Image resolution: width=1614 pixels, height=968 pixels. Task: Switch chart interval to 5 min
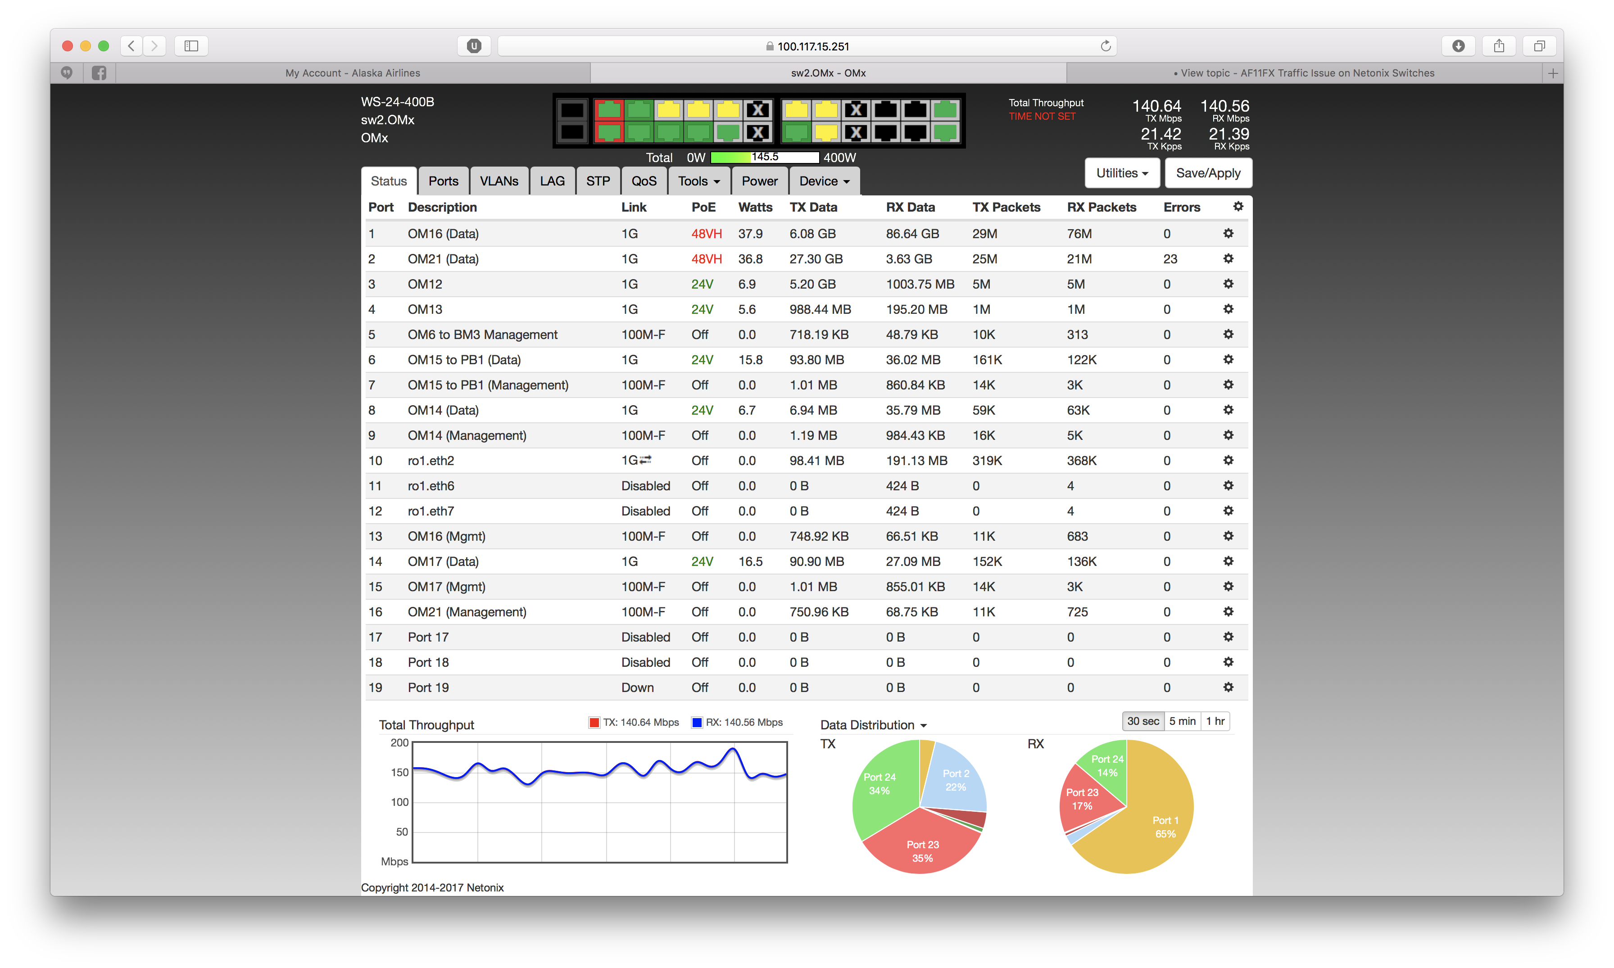coord(1182,721)
